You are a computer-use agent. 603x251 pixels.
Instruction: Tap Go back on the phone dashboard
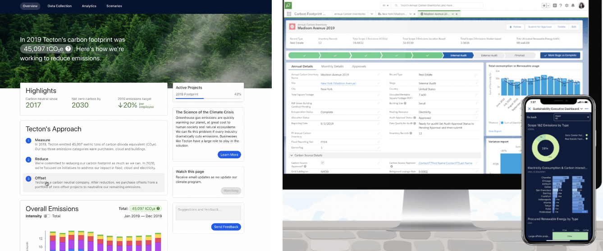[532, 117]
